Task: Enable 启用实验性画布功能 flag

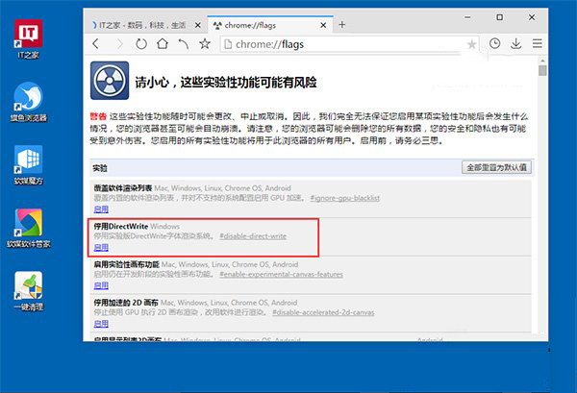Action: [x=101, y=285]
